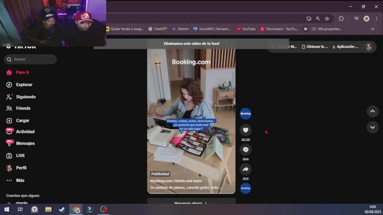The height and width of the screenshot is (215, 383).
Task: Click 'Obtener la...' phone app button
Action: pos(315,47)
